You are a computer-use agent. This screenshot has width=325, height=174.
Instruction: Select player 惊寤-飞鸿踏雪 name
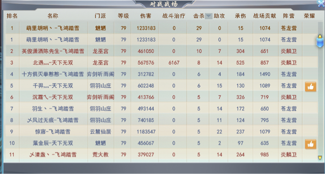53,132
